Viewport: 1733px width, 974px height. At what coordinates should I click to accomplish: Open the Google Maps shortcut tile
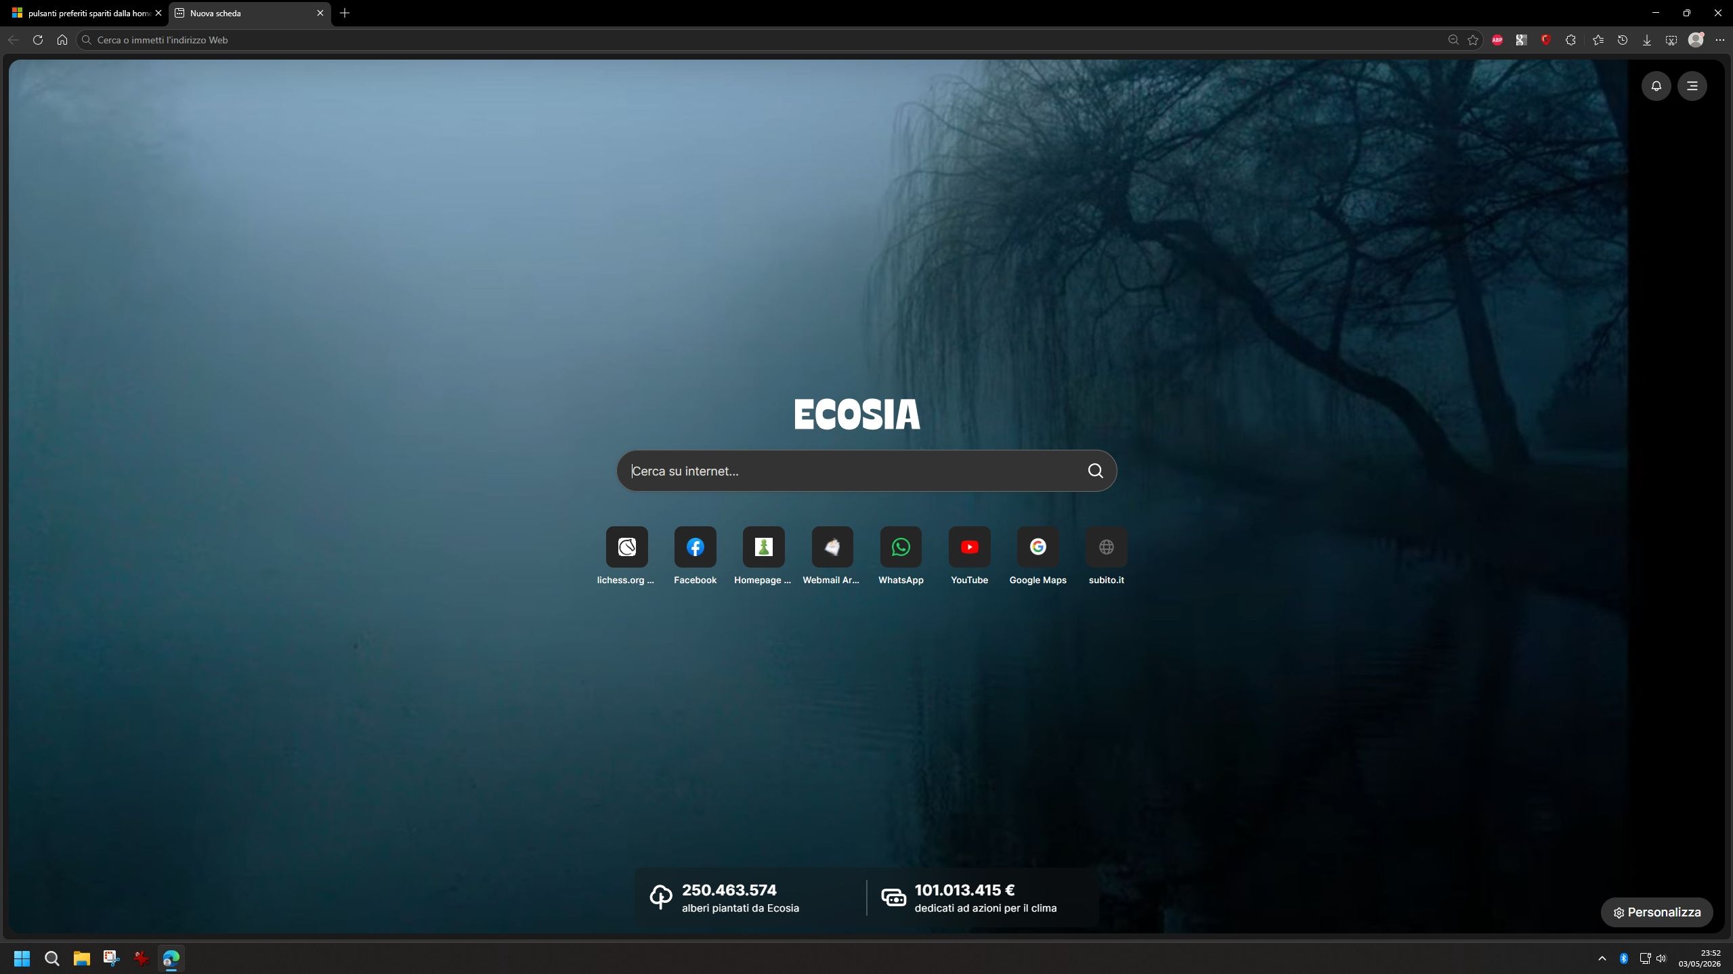(x=1037, y=547)
